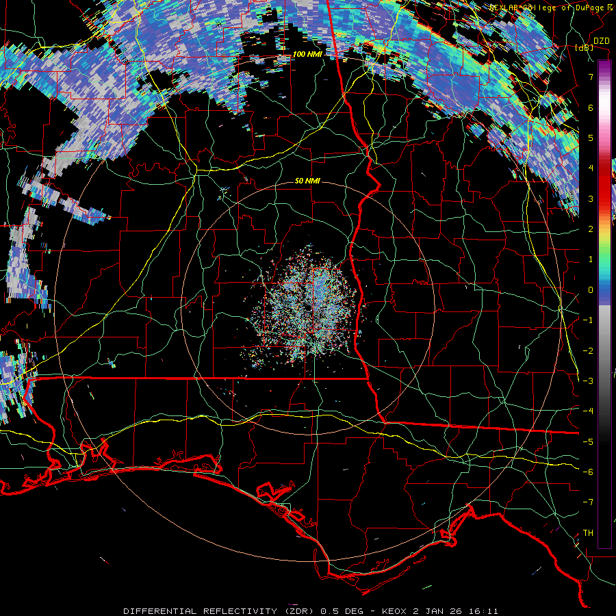Click the '[dB]' units label
This screenshot has height=616, width=616.
click(585, 47)
